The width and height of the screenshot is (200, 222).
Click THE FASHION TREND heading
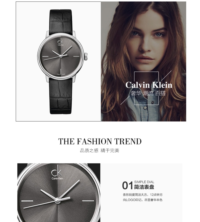tap(100, 141)
